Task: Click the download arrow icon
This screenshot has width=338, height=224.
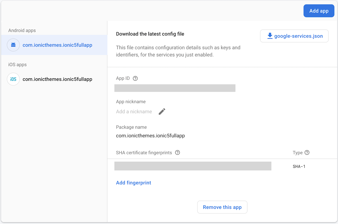Action: (270, 36)
